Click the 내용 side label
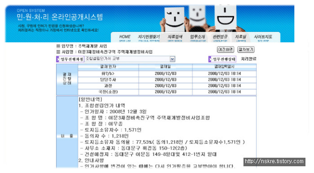 [67, 136]
